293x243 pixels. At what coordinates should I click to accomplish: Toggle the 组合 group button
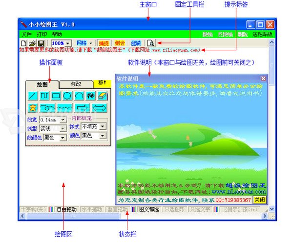(120, 43)
